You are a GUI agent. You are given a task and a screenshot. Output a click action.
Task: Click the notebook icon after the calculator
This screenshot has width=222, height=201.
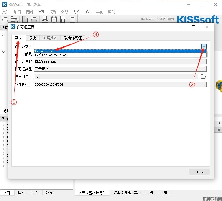pos(72,19)
